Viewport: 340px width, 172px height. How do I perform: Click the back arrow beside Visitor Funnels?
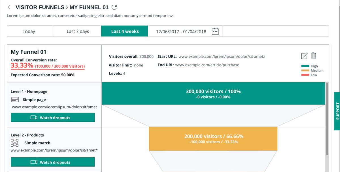click(x=9, y=8)
